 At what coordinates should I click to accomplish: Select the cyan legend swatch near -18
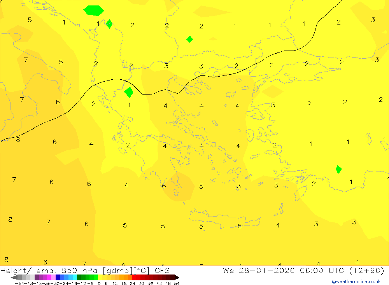[x=75, y=277]
